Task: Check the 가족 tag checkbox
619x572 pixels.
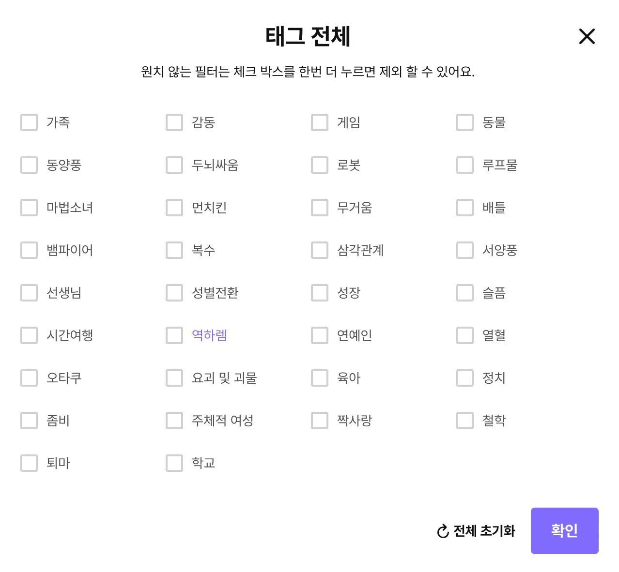Action: click(29, 122)
